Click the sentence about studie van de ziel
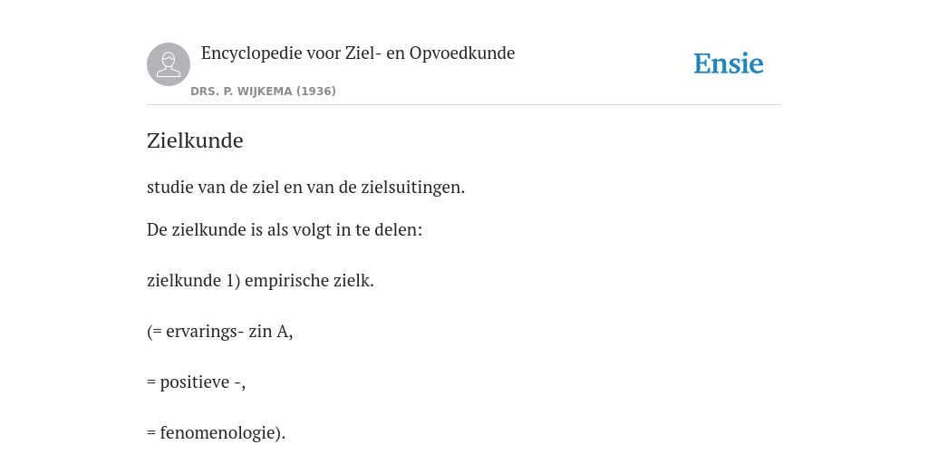 (306, 187)
